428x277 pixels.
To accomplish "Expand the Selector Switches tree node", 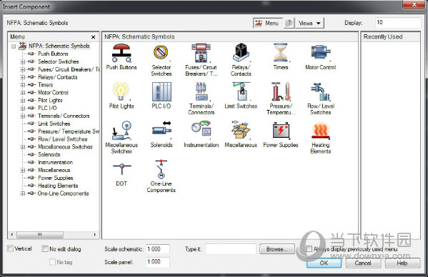I will [23, 61].
